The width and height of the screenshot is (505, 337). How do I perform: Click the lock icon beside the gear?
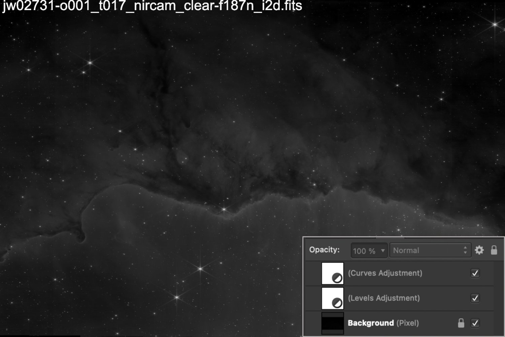[x=494, y=250]
